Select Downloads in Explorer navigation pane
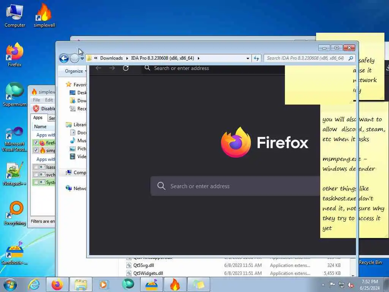This screenshot has height=292, width=389. tap(78, 100)
